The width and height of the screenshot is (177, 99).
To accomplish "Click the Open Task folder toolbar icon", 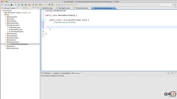I will click(42, 5).
